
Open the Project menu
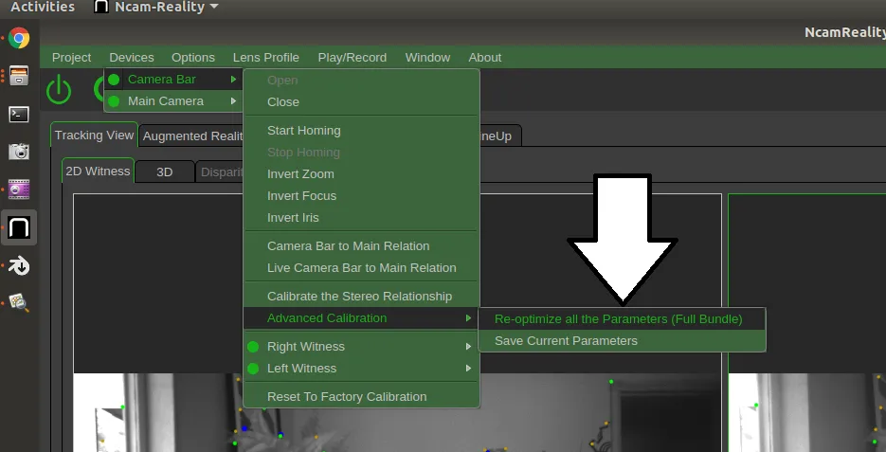71,58
